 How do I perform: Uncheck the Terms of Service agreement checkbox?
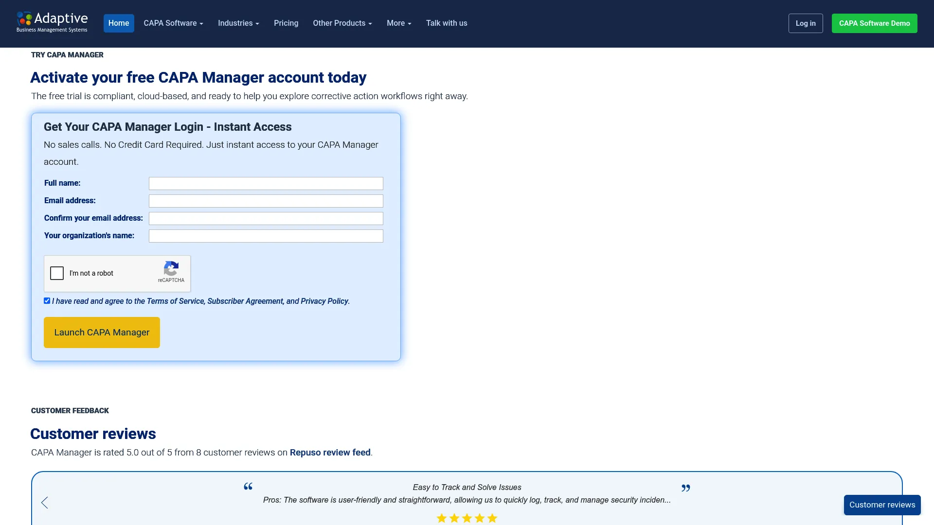47,301
